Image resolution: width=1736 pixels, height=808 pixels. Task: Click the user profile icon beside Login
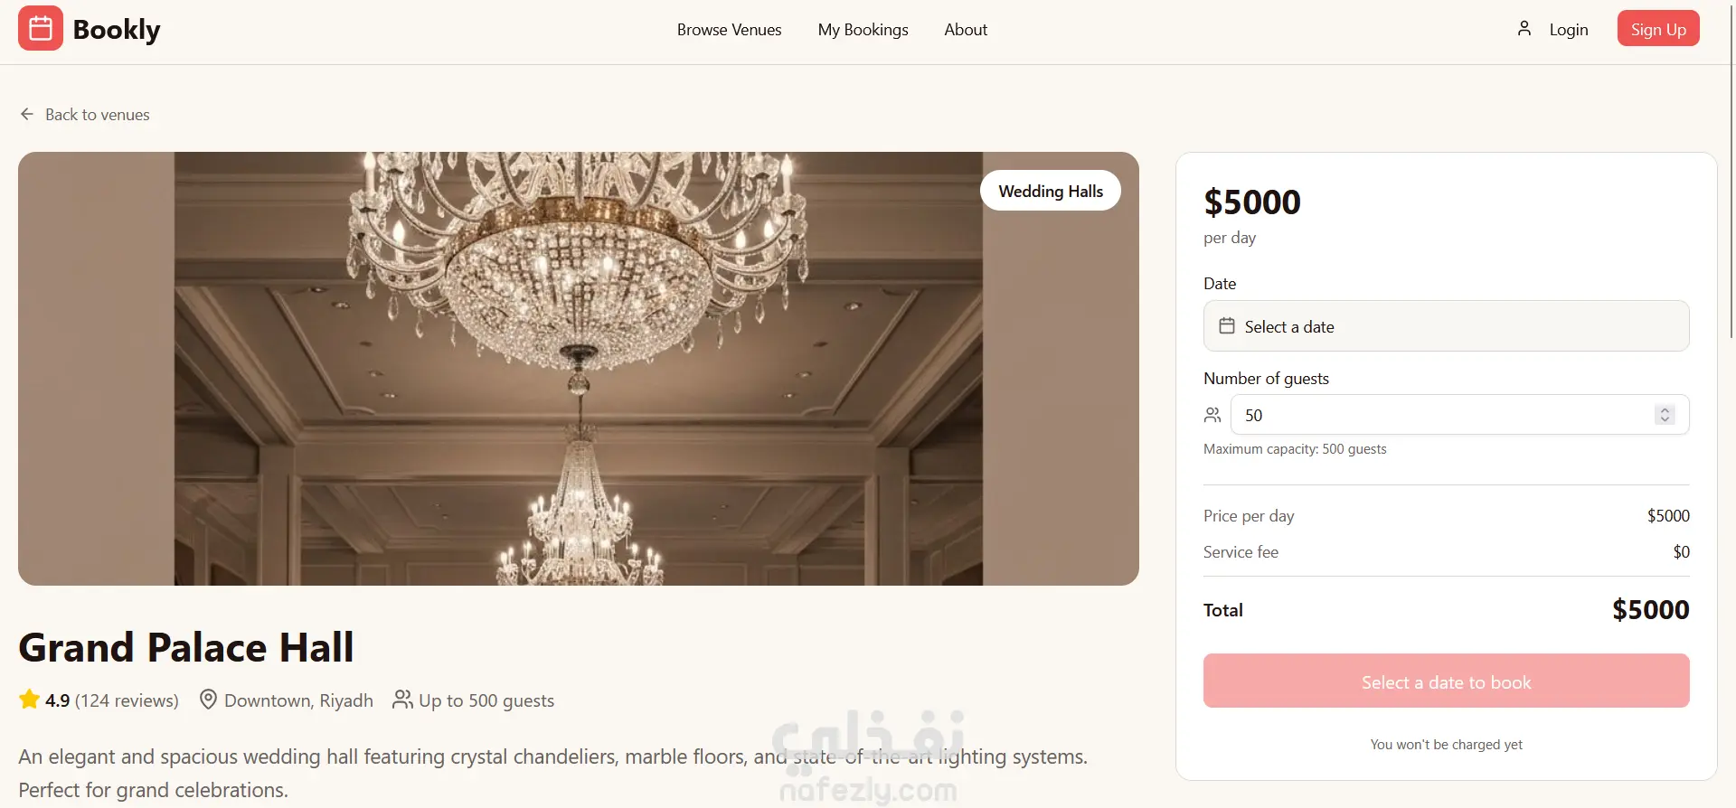(1524, 29)
